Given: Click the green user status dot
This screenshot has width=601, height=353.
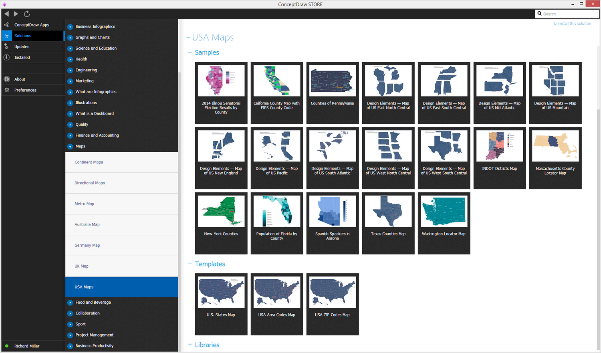Looking at the screenshot, I should [7, 346].
